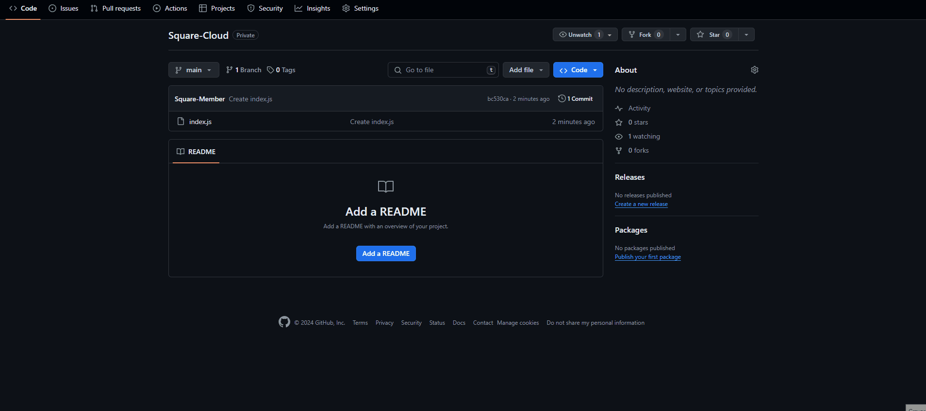Click the GitHub logo in footer
Screen dimensions: 926x411
point(284,322)
